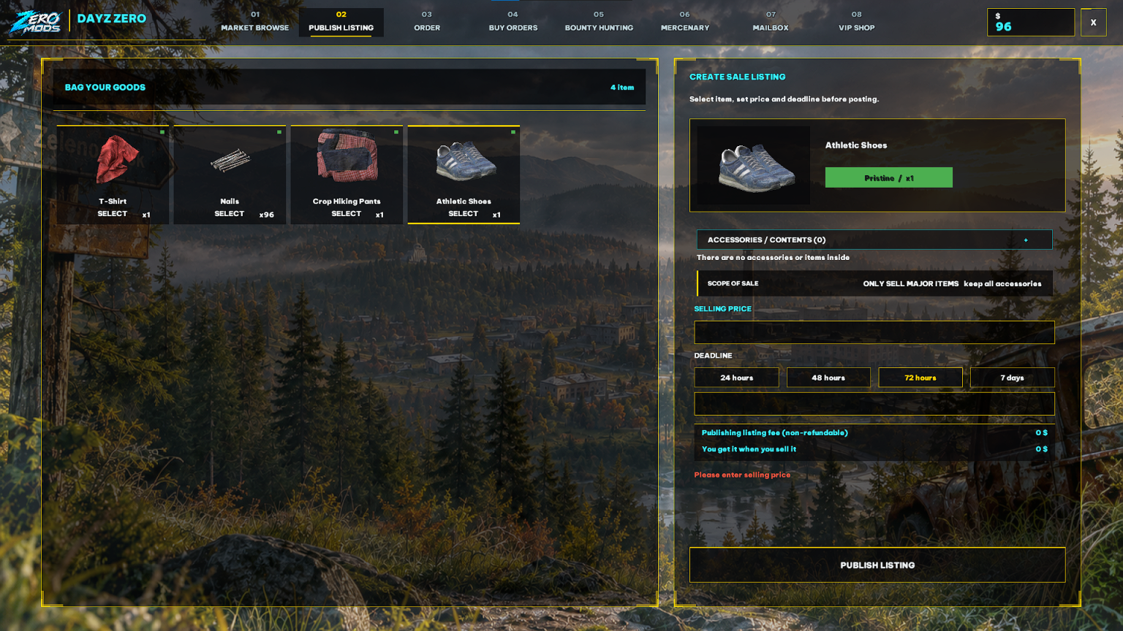Screen dimensions: 1123x631
Task: Click the 'Please enter selling price' warning
Action: [742, 475]
